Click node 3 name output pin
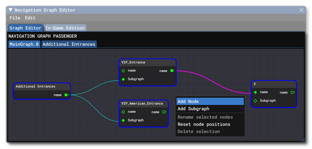312x149 pixels. (x=292, y=92)
